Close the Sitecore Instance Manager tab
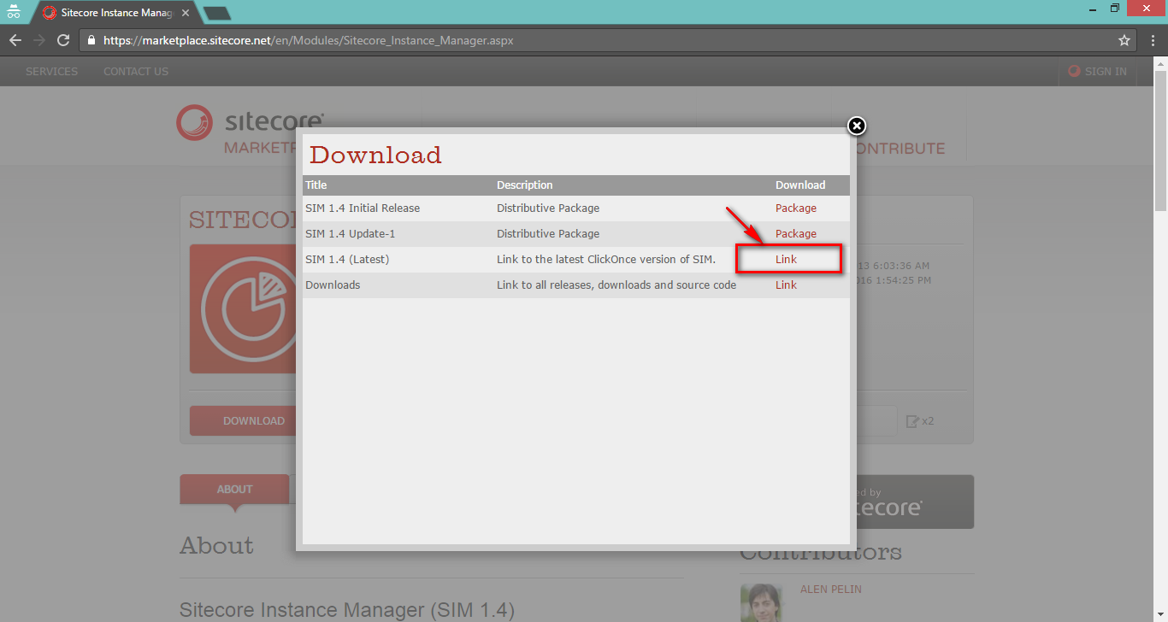This screenshot has height=622, width=1168. click(186, 13)
